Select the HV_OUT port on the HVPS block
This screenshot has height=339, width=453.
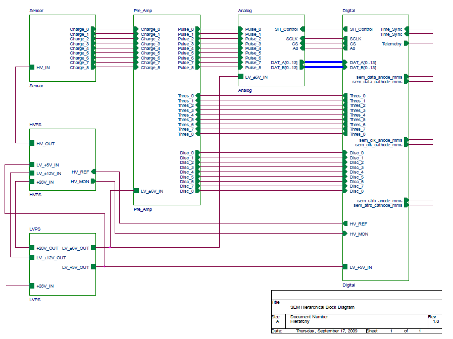pos(32,143)
